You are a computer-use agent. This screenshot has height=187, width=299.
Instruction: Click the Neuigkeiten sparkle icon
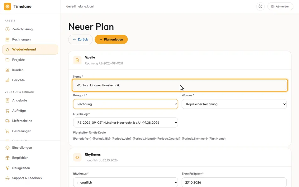tap(7, 168)
